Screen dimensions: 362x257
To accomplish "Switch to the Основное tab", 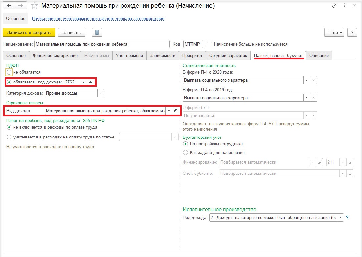I will pos(16,55).
